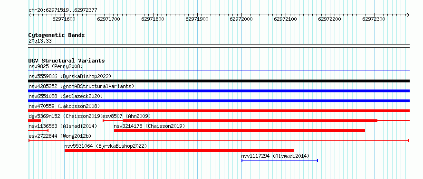The image size is (423, 179).
Task: Click the blue nsv6551088 variant bar
Action: click(x=219, y=101)
